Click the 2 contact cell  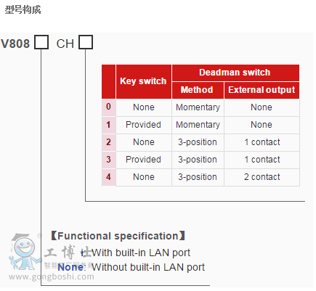coord(262,177)
